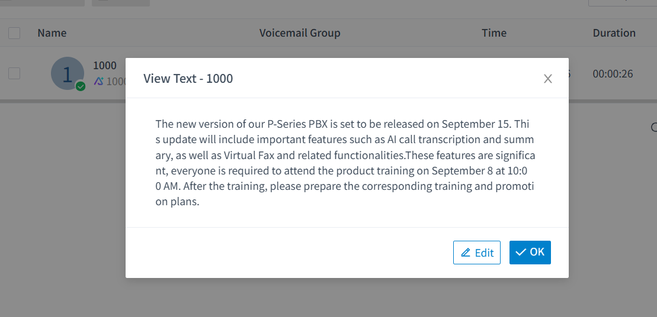The width and height of the screenshot is (657, 317).
Task: Close the View Text dialog with X
Action: pyautogui.click(x=548, y=79)
